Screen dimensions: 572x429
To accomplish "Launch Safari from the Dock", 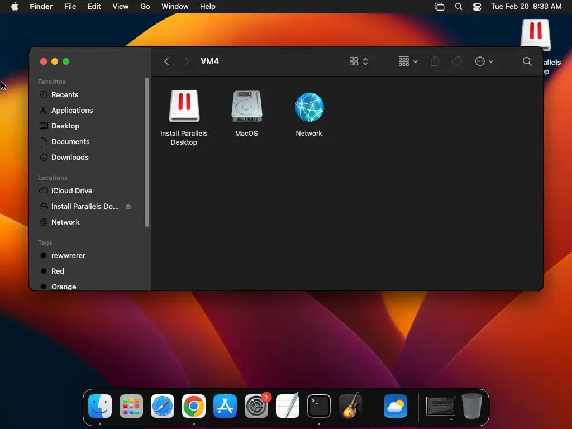I will (163, 406).
